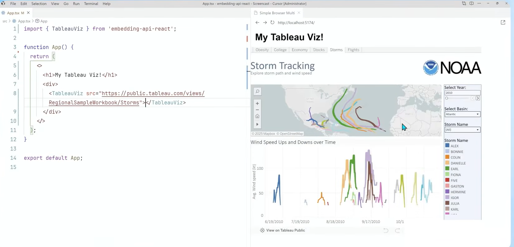Open page in external browser icon
Screen dimensions: 514x247
tap(503, 23)
